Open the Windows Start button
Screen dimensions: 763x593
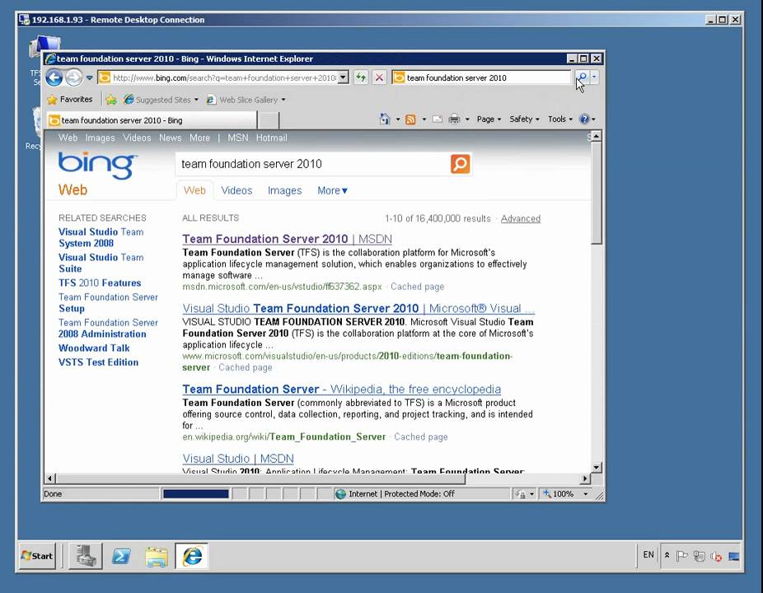[x=37, y=556]
